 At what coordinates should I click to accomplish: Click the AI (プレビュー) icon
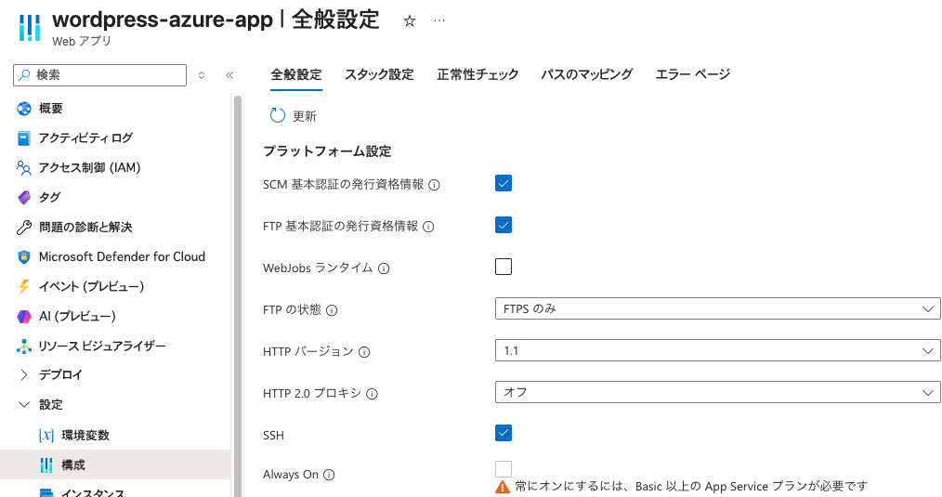click(24, 316)
